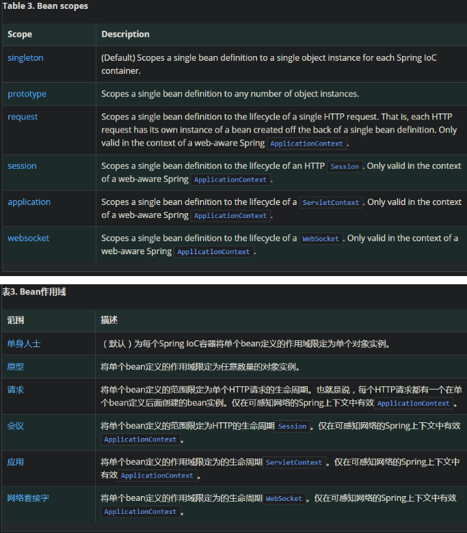Click the 网络套接字 link in Chinese table

[28, 498]
